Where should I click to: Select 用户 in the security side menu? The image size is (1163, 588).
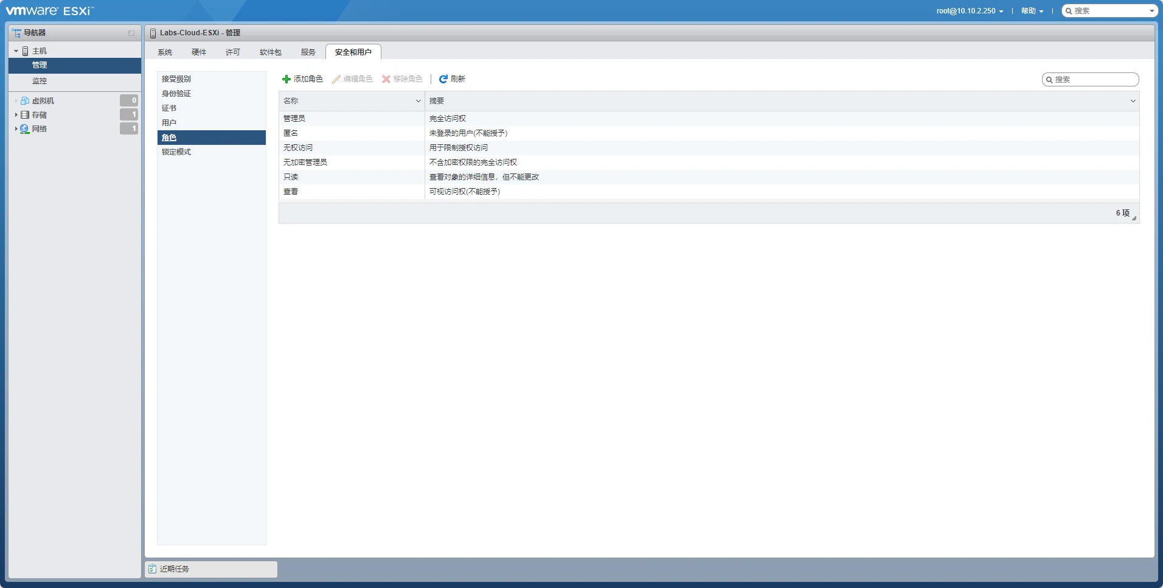click(169, 123)
